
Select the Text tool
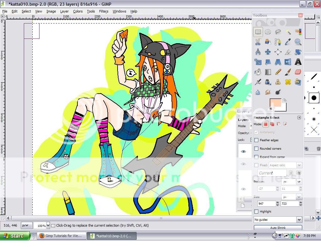tap(298, 62)
